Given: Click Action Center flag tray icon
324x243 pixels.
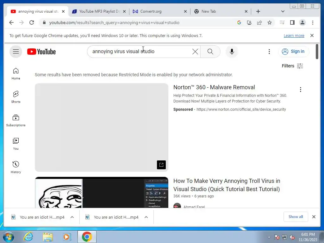Looking at the screenshot, I should (x=277, y=237).
